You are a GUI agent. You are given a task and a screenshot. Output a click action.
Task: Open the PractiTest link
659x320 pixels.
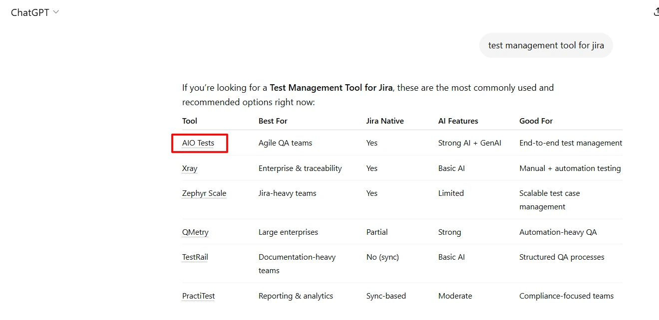[199, 296]
